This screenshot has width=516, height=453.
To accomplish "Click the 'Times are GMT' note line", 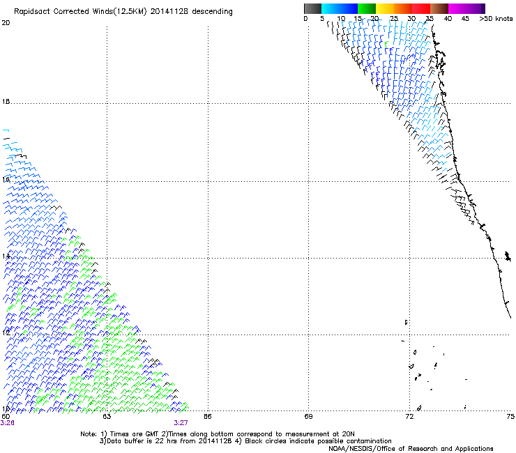I will [x=218, y=434].
